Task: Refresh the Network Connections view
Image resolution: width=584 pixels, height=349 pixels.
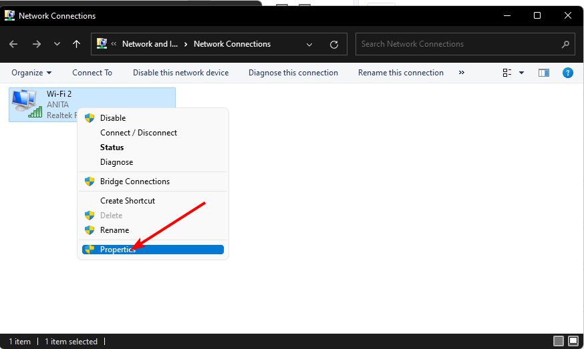Action: (334, 44)
